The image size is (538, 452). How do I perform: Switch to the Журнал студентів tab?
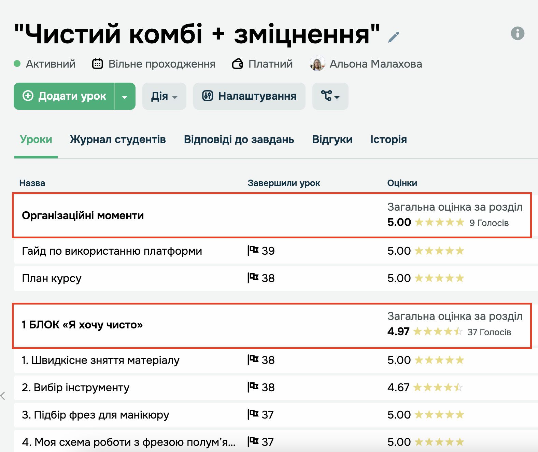click(118, 139)
